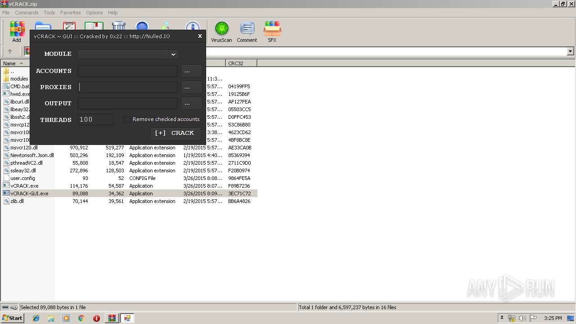The height and width of the screenshot is (324, 576).
Task: Click the THREADS field showing 100
Action: (95, 120)
